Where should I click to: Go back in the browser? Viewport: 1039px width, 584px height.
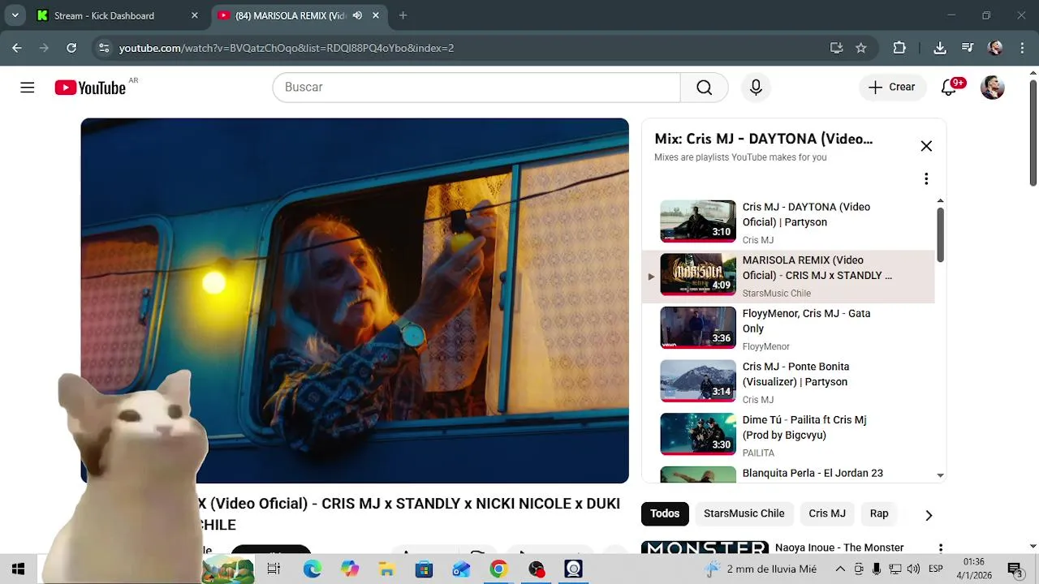click(17, 48)
